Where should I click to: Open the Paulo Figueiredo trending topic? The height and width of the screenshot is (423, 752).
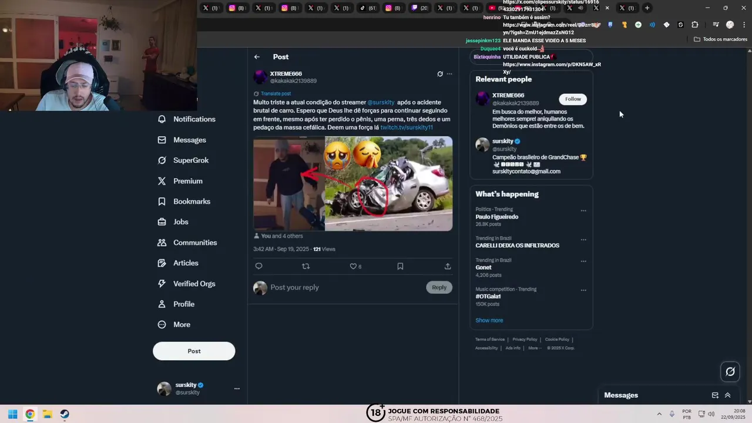click(497, 217)
